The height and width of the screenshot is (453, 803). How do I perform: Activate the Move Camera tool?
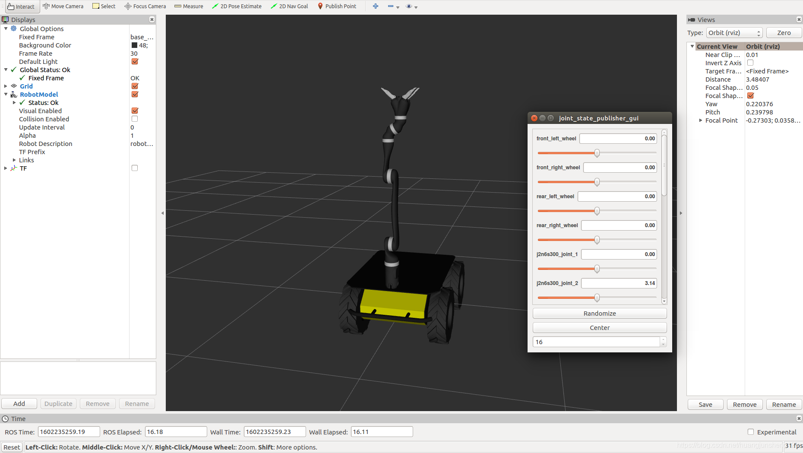click(x=63, y=6)
